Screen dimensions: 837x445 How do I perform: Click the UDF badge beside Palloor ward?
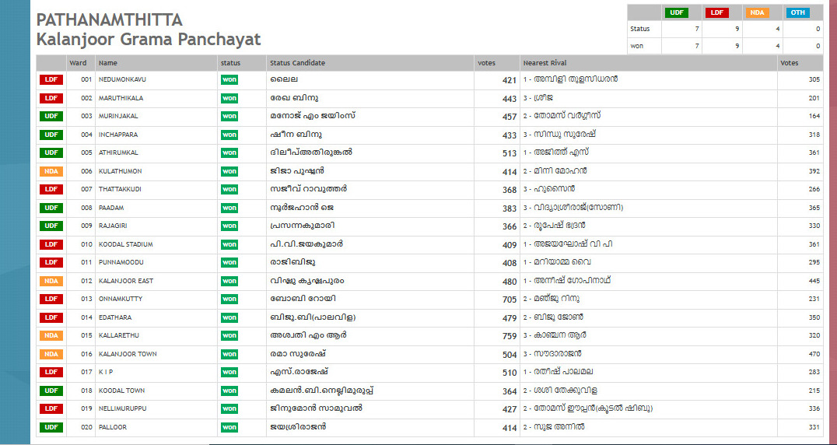51,427
